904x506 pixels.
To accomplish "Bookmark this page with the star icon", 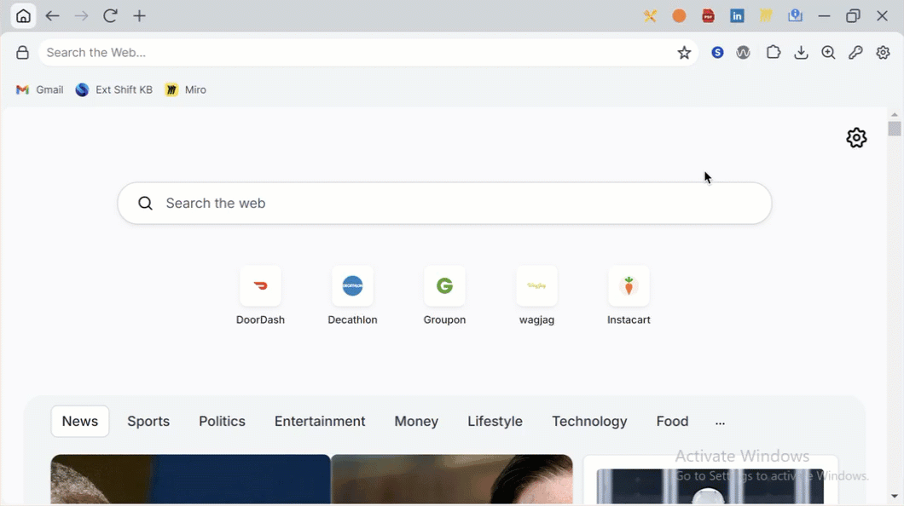I will (x=684, y=53).
